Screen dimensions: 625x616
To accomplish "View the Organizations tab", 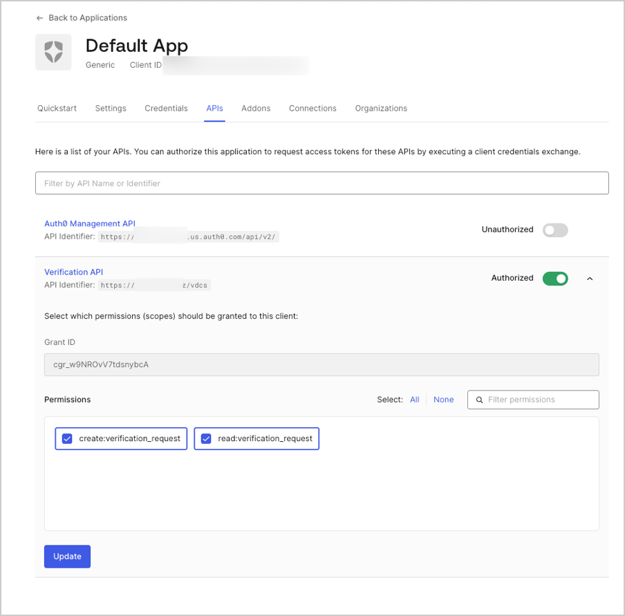I will point(381,109).
